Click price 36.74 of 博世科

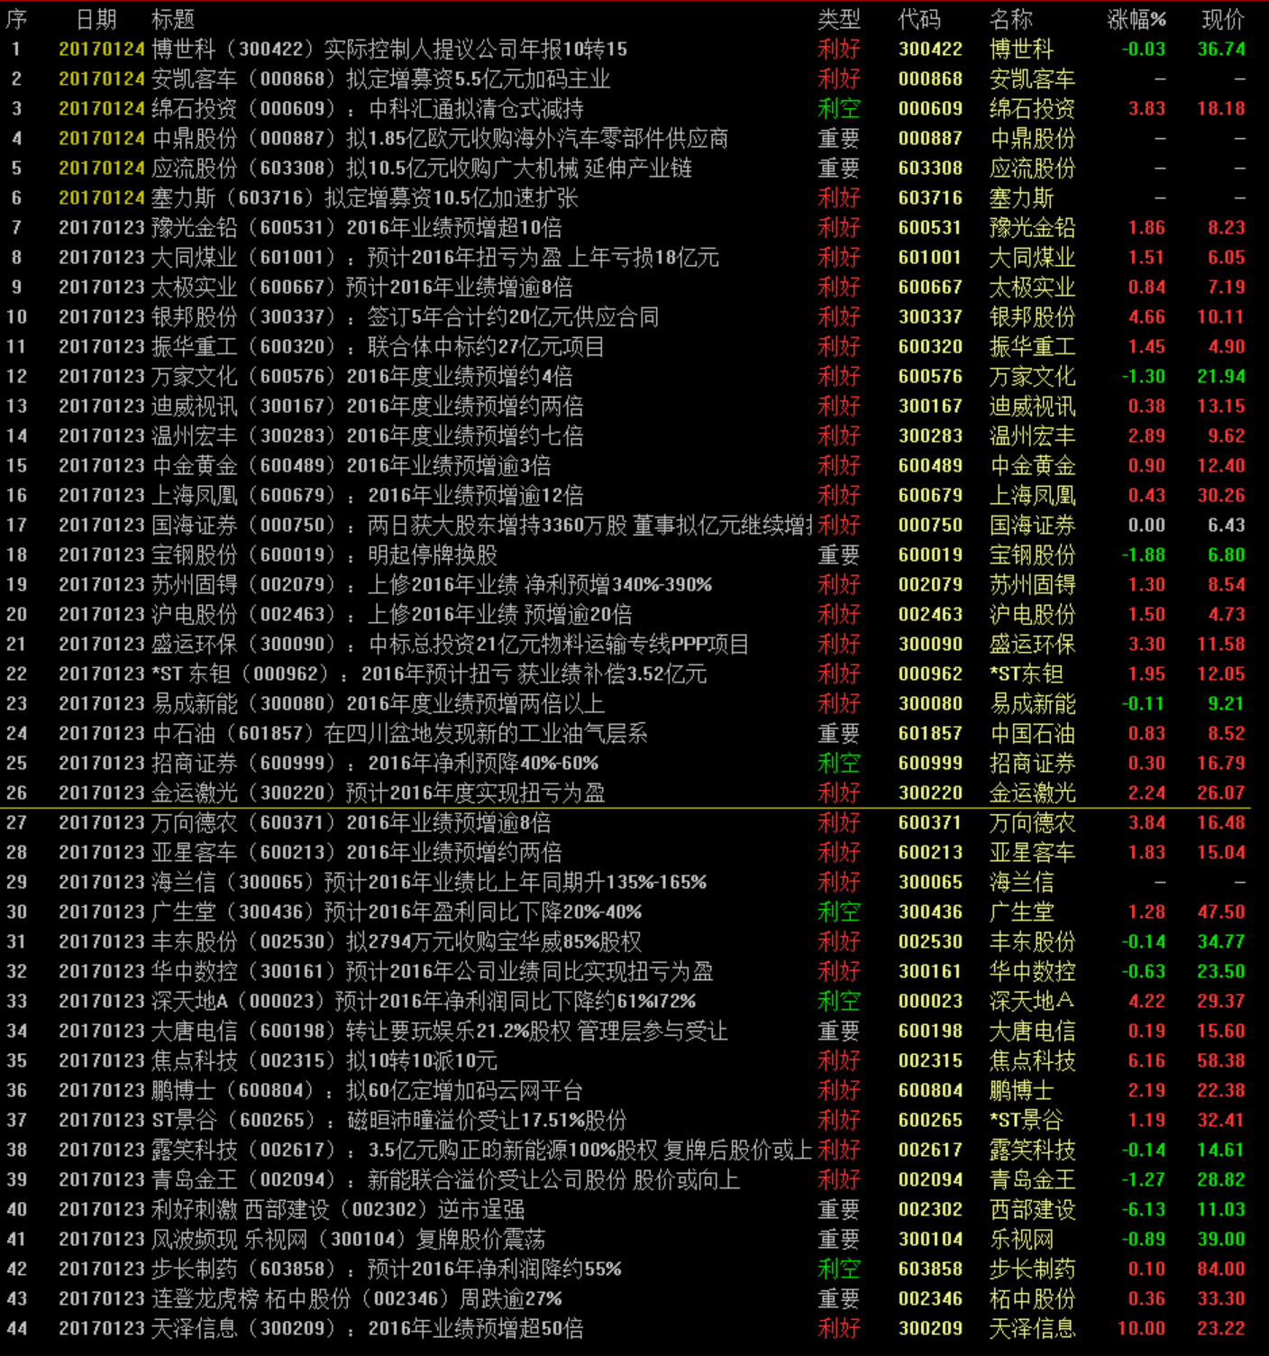click(x=1221, y=49)
